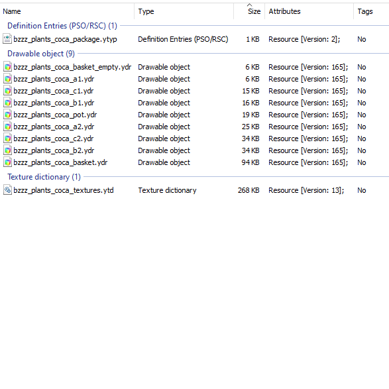Select file name bzzz_plants_coca_a2.ydr

pyautogui.click(x=54, y=127)
